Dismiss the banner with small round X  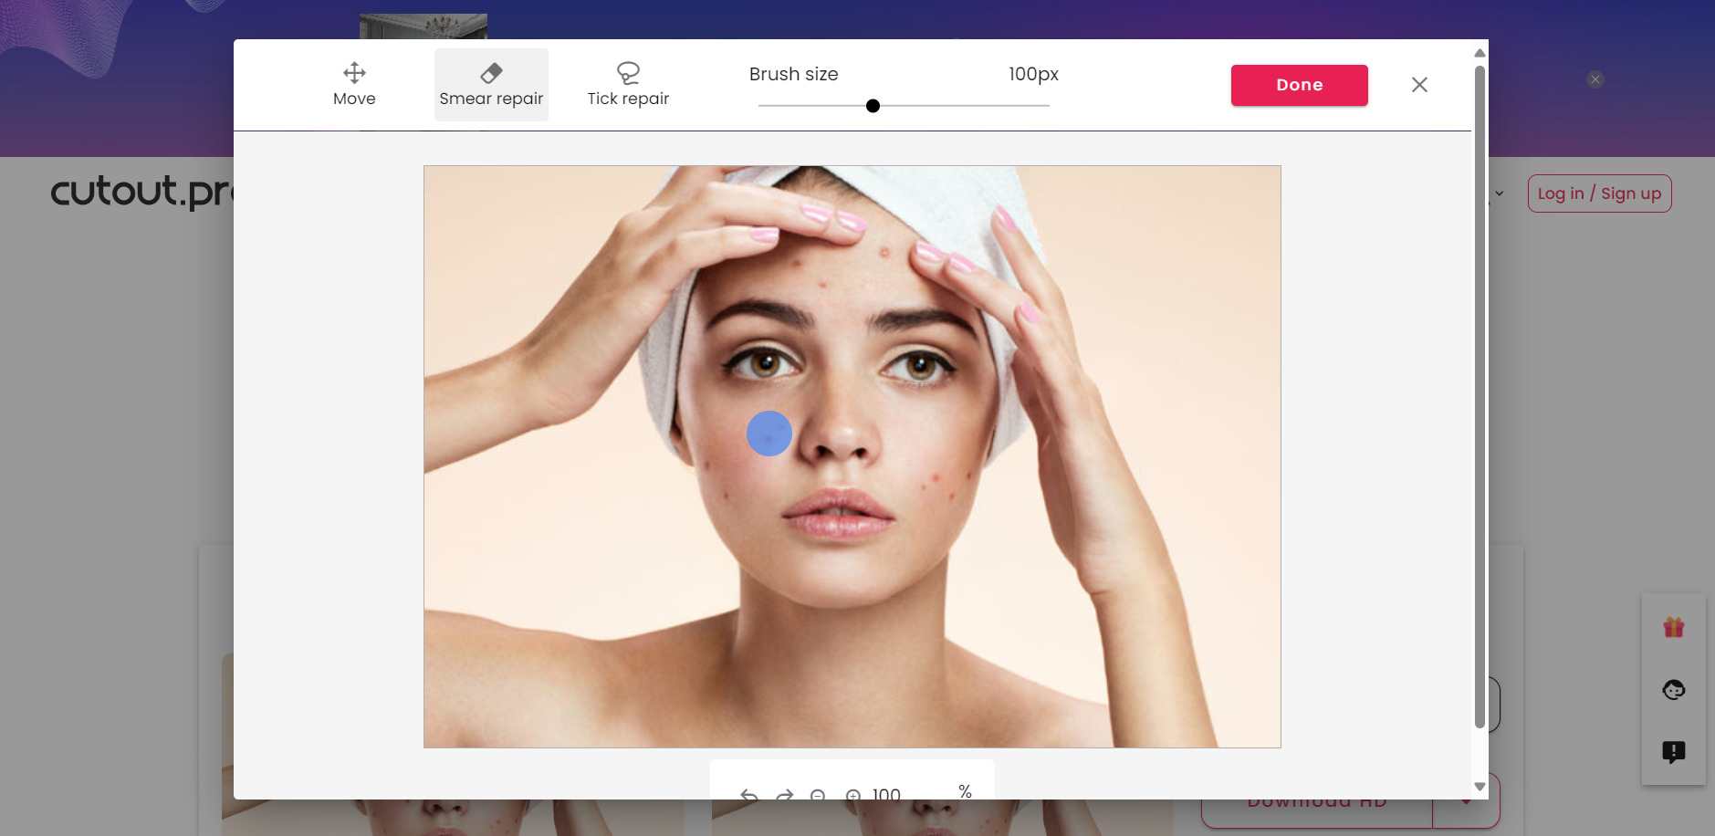click(1595, 79)
